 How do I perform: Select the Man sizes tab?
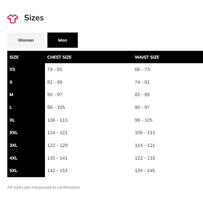tap(63, 40)
